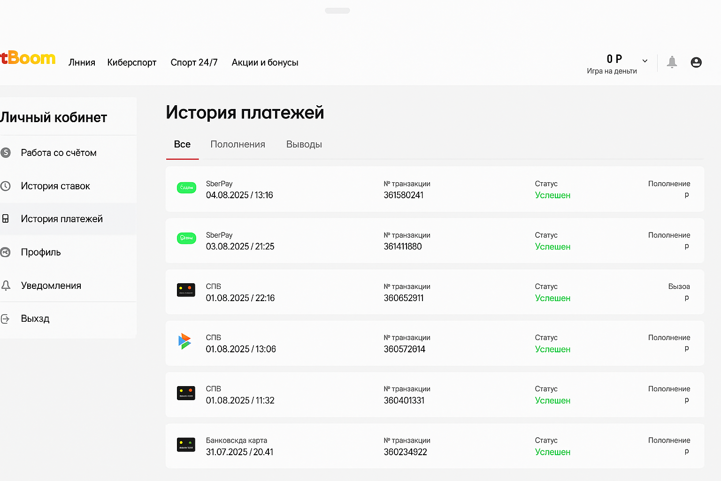
Task: Go to Работа со счётом in sidebar
Action: coord(59,153)
